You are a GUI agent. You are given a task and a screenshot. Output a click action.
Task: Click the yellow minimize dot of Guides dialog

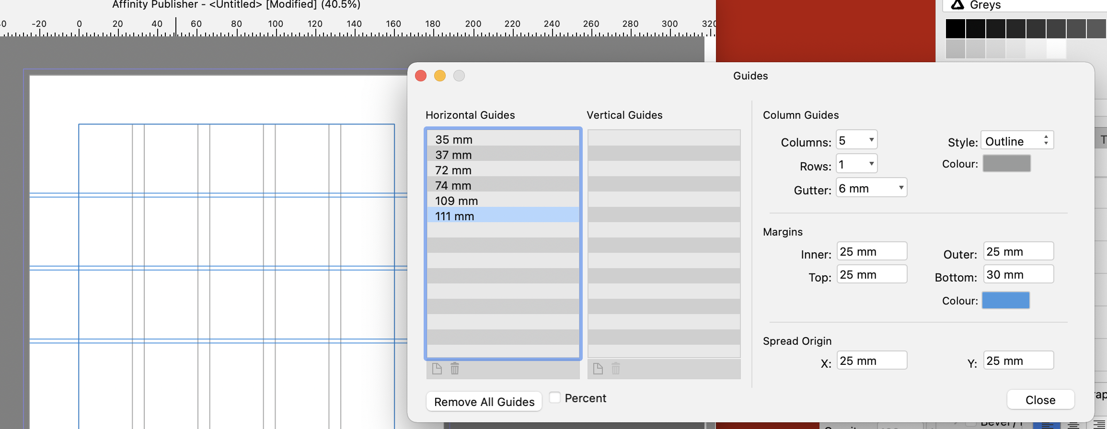[x=440, y=76]
